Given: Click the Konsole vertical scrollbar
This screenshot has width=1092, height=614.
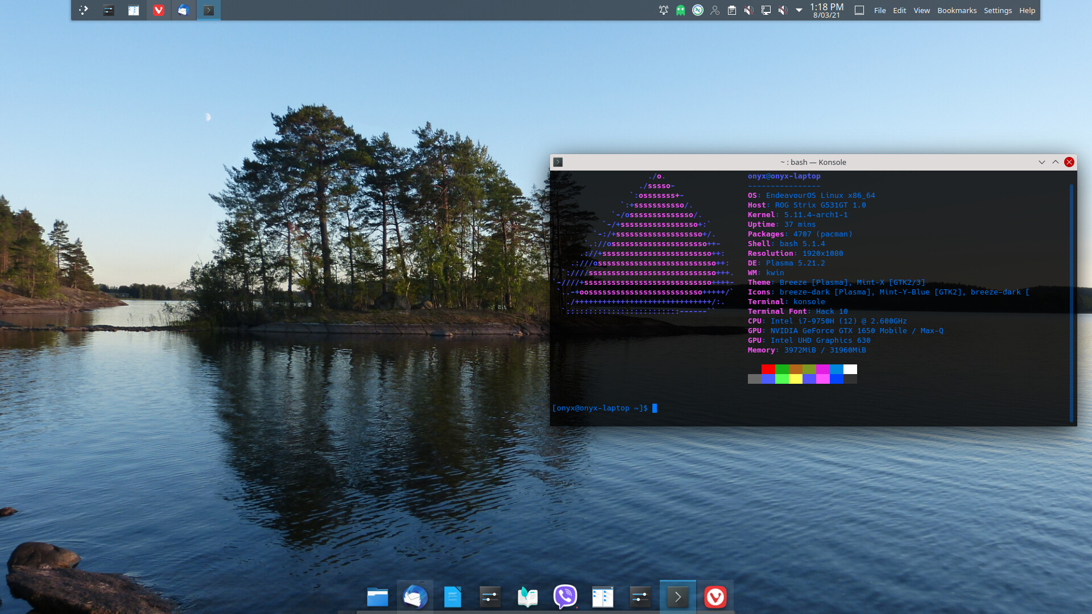Looking at the screenshot, I should click(1072, 302).
